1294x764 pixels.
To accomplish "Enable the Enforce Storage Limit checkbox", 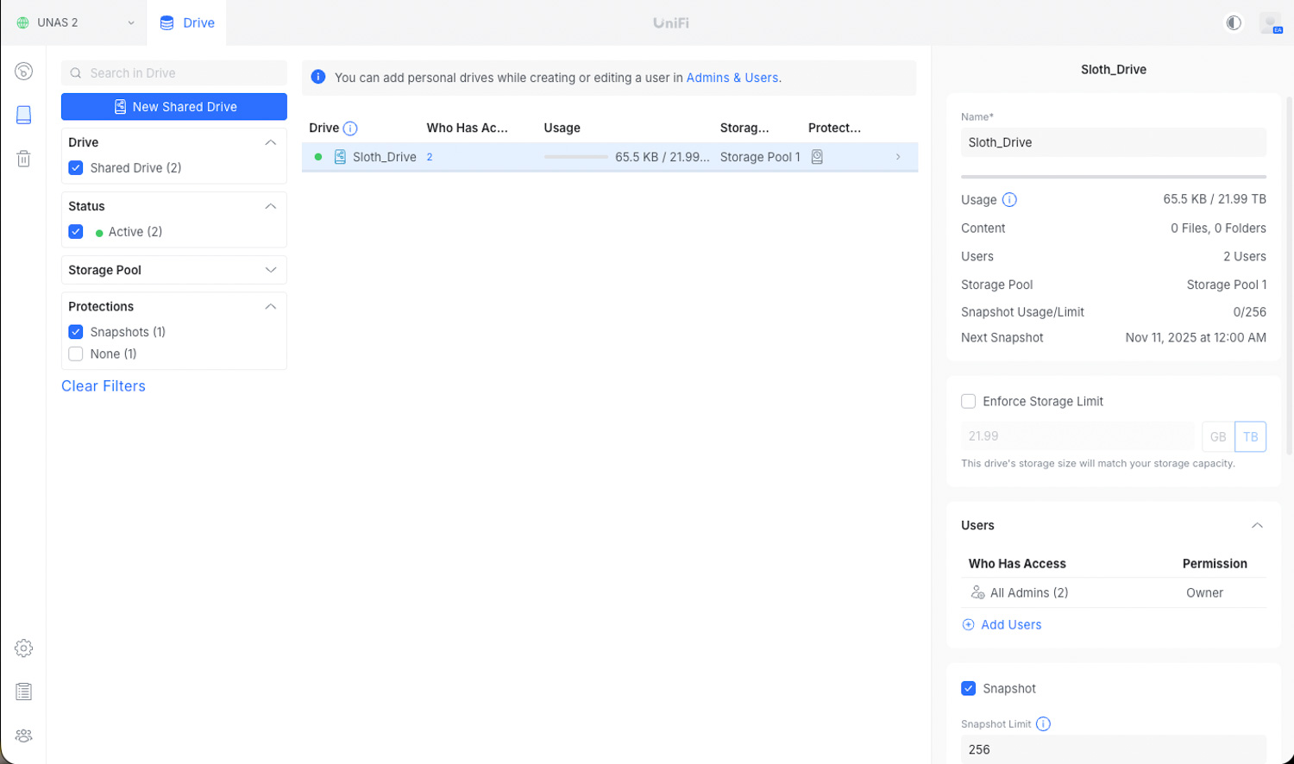I will (x=969, y=402).
